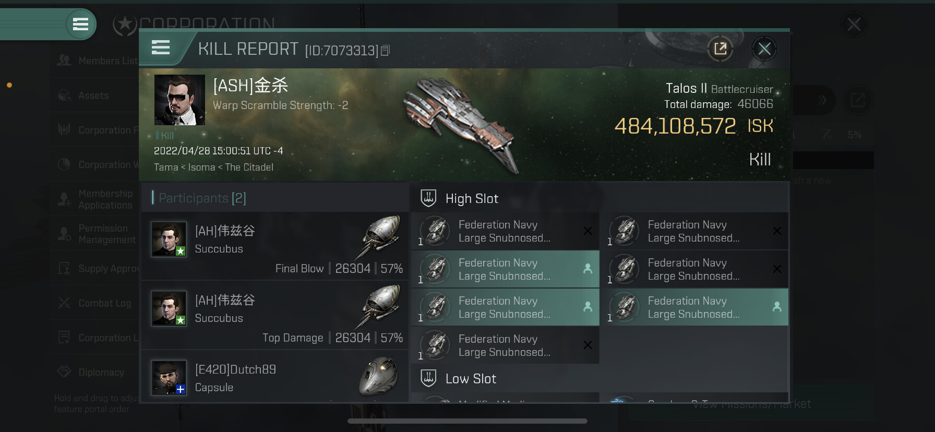Open the main round menu button

click(x=80, y=24)
